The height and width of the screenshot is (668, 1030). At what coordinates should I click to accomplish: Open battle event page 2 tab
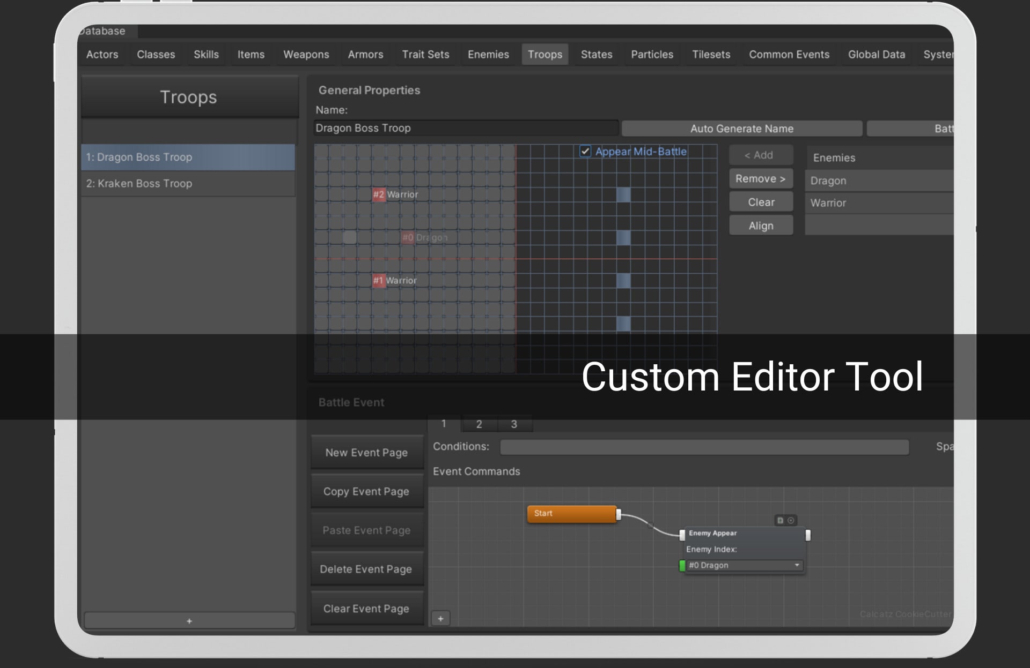coord(479,424)
